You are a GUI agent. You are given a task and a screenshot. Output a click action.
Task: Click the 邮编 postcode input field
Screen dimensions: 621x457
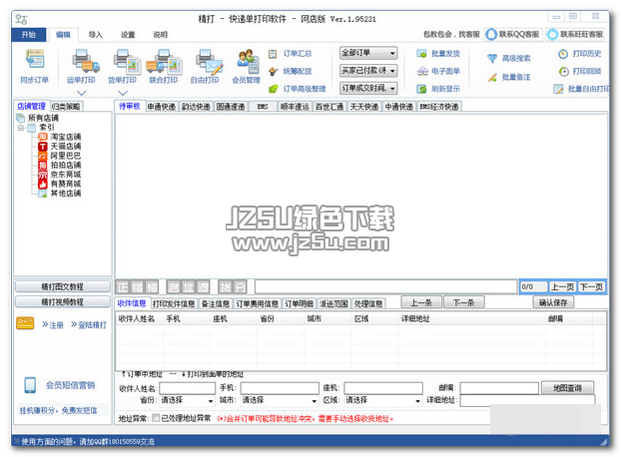499,388
